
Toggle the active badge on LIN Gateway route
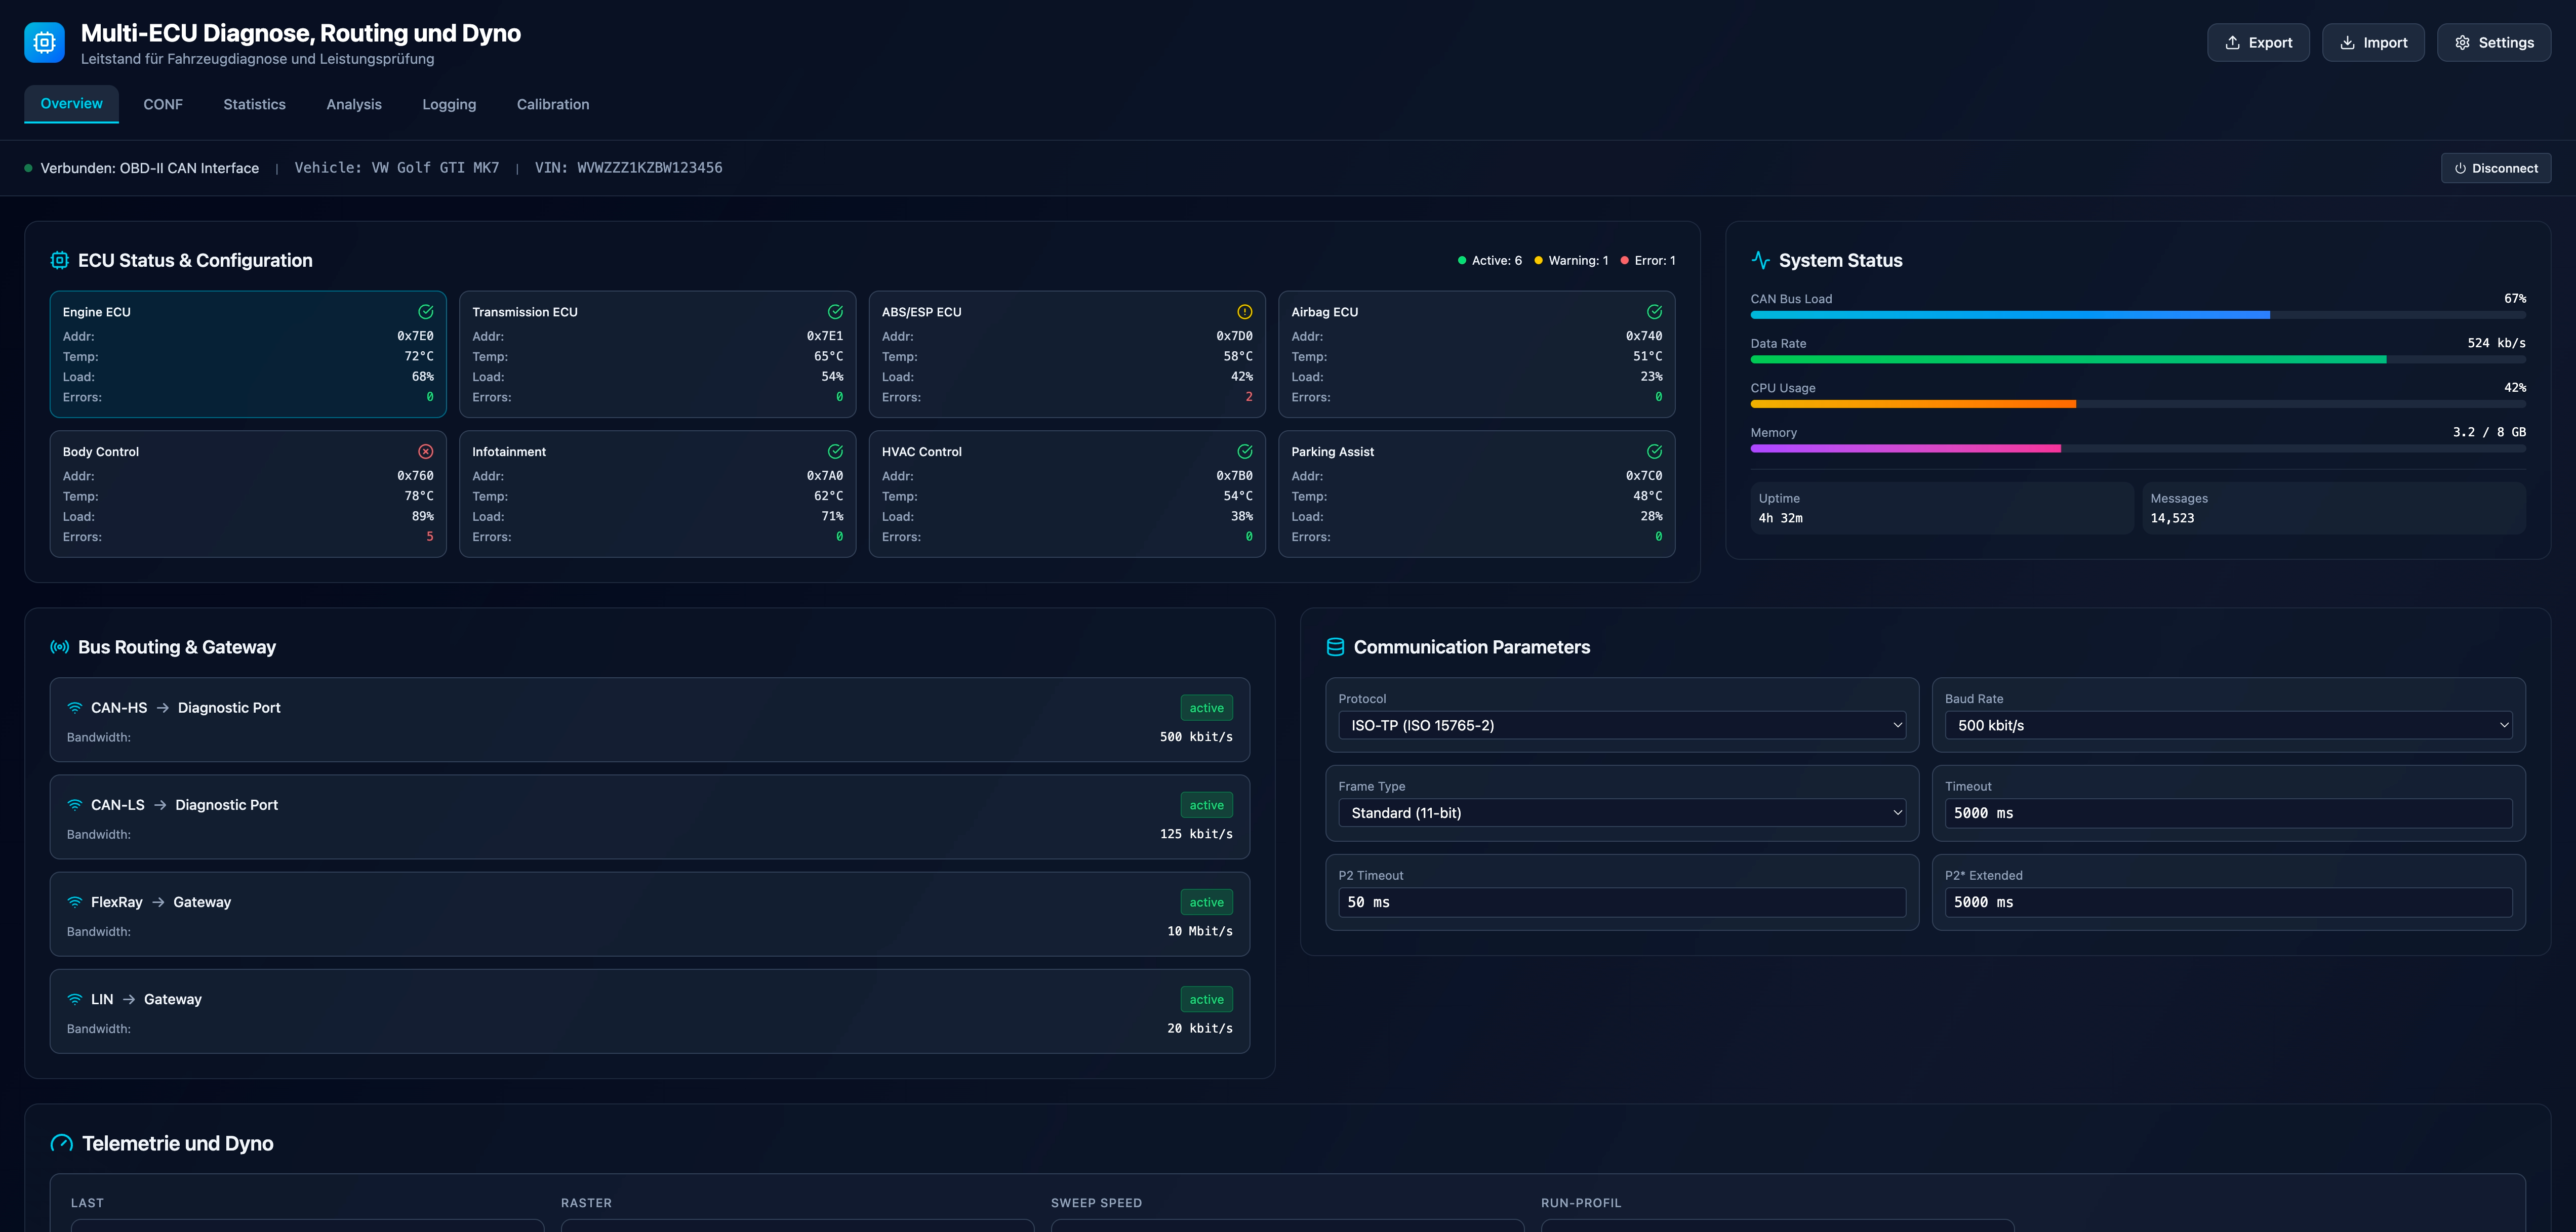pos(1206,999)
